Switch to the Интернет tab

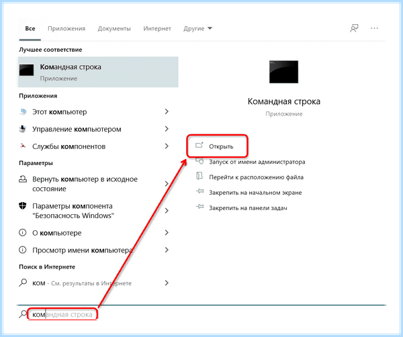tap(157, 28)
